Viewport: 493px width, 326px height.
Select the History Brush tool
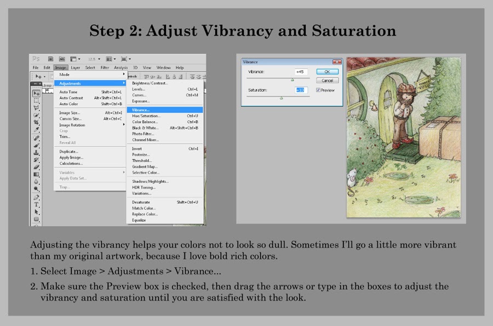point(37,160)
